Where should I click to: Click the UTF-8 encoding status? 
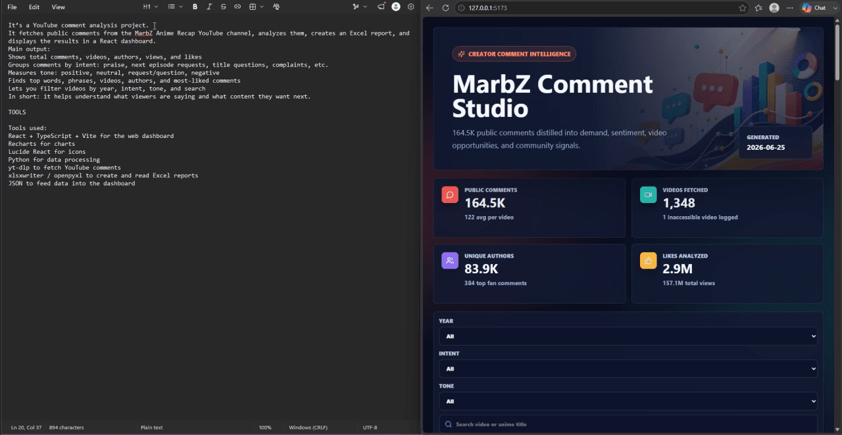[370, 427]
